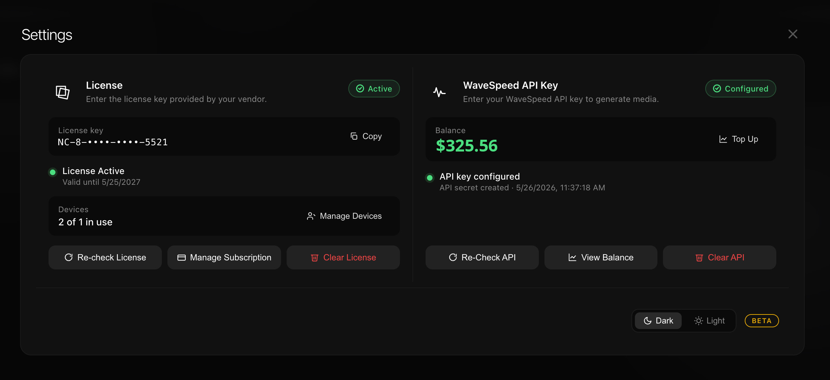Image resolution: width=830 pixels, height=380 pixels.
Task: Click the '2 of 1 in use' text
Action: click(x=85, y=222)
